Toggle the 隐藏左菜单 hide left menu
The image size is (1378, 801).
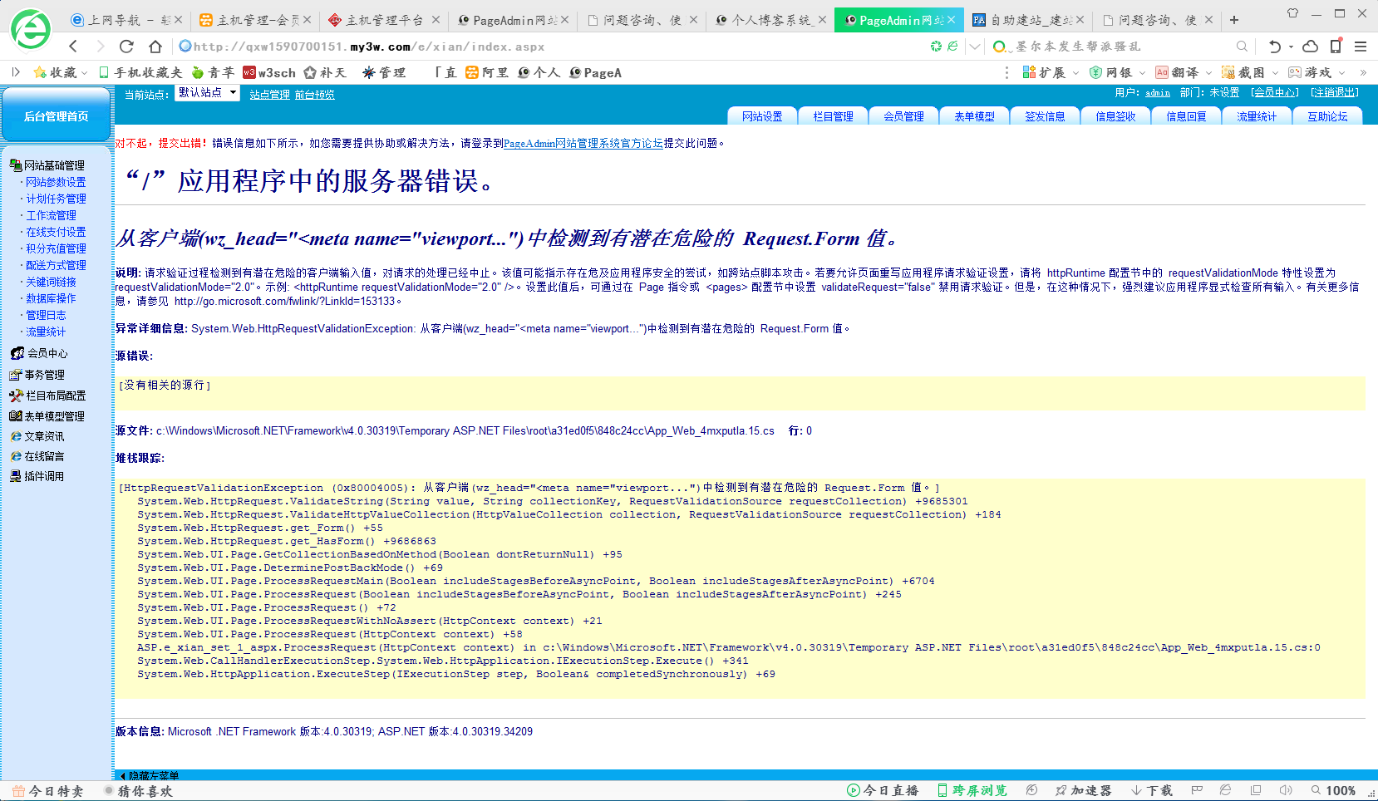click(150, 775)
